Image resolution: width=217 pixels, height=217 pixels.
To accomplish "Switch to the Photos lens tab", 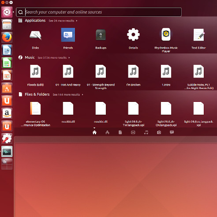I will click(159, 132).
